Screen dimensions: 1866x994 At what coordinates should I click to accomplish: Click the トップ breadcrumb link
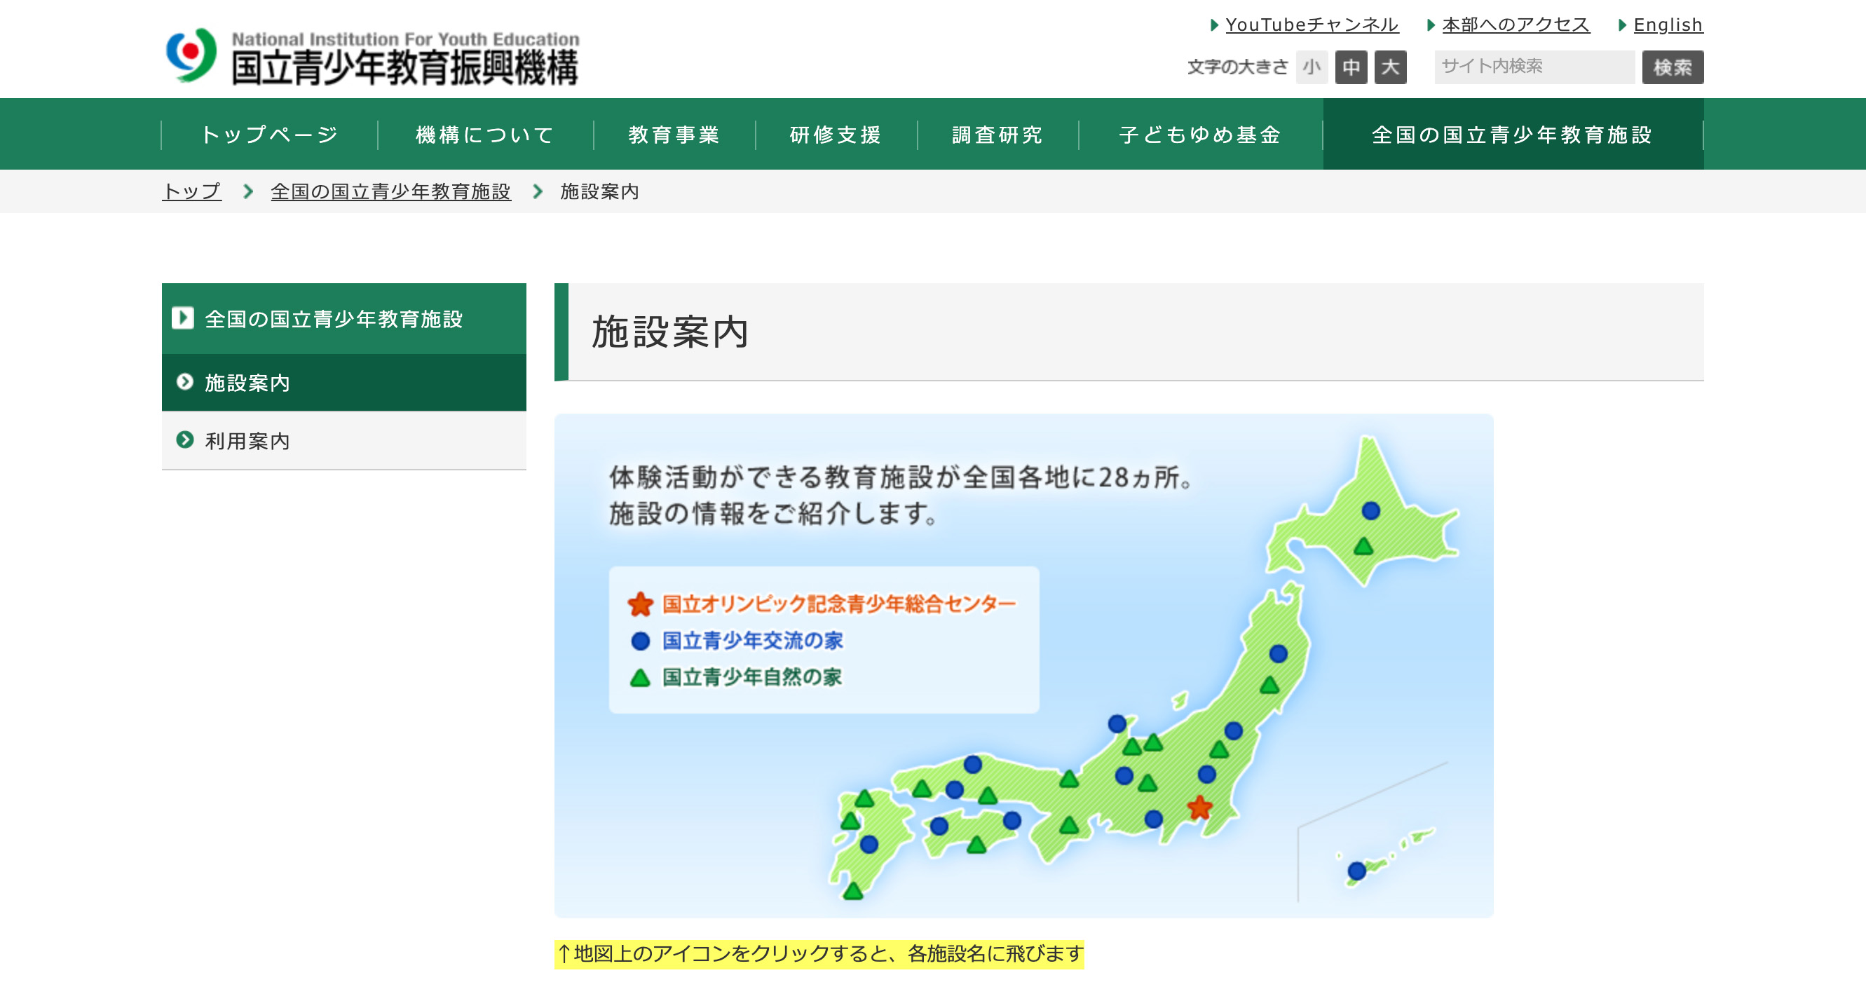tap(192, 191)
